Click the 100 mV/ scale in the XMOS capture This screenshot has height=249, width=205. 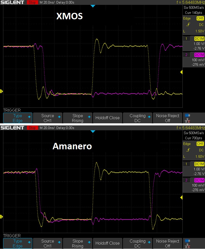(x=198, y=60)
